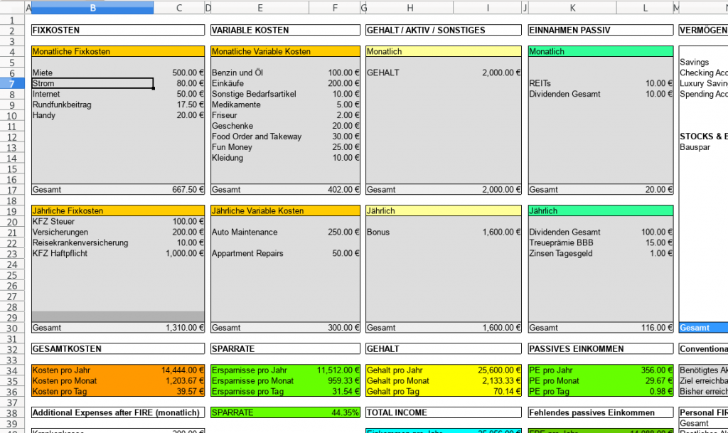Select the "Geschenke" cell
Image resolution: width=728 pixels, height=433 pixels.
259,127
